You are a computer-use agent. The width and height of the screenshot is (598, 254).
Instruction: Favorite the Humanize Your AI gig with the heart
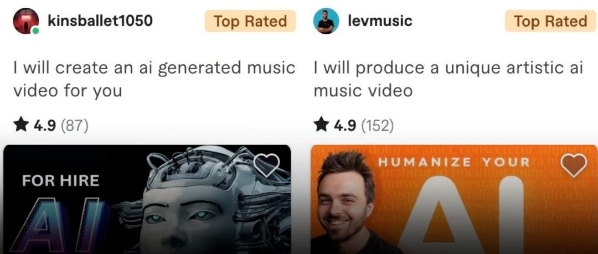[574, 165]
